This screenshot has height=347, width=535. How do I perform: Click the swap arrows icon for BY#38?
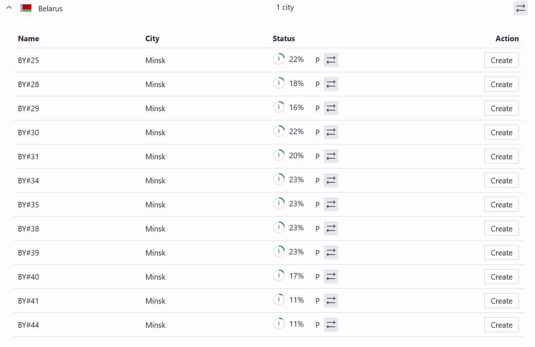[331, 229]
